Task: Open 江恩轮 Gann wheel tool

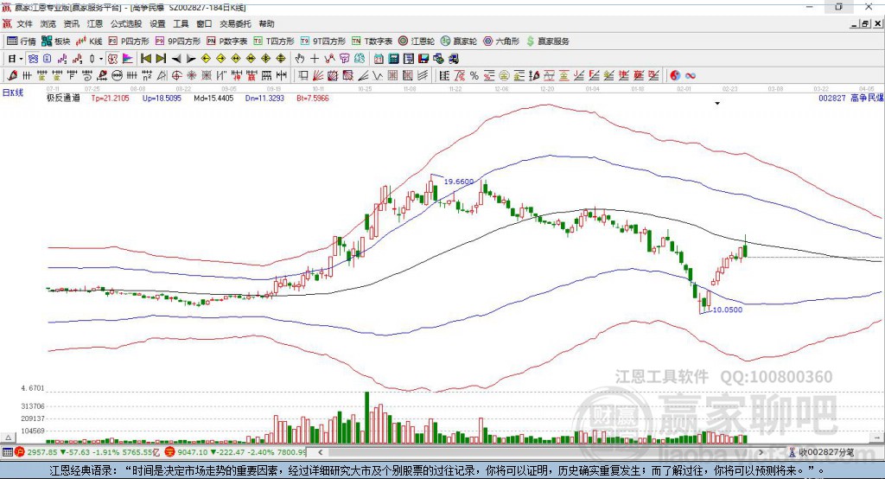Action: 417,42
